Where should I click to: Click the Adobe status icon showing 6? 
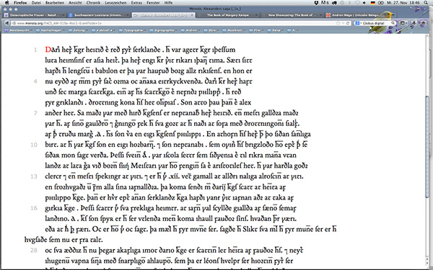(325, 3)
